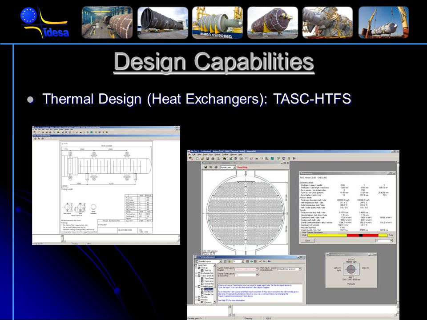The width and height of the screenshot is (427, 320).
Task: Toggle the Special Baffles checkbox in browser tree
Action: (x=202, y=284)
